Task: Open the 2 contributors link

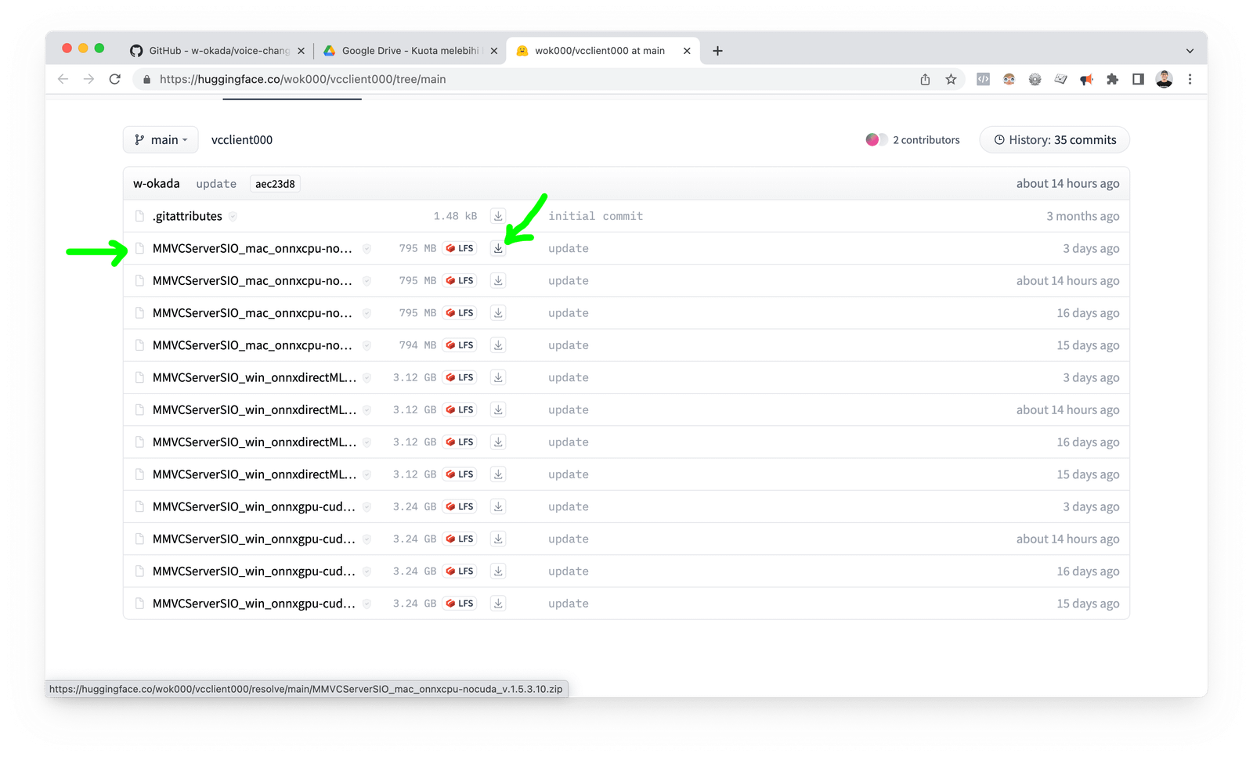Action: [926, 140]
